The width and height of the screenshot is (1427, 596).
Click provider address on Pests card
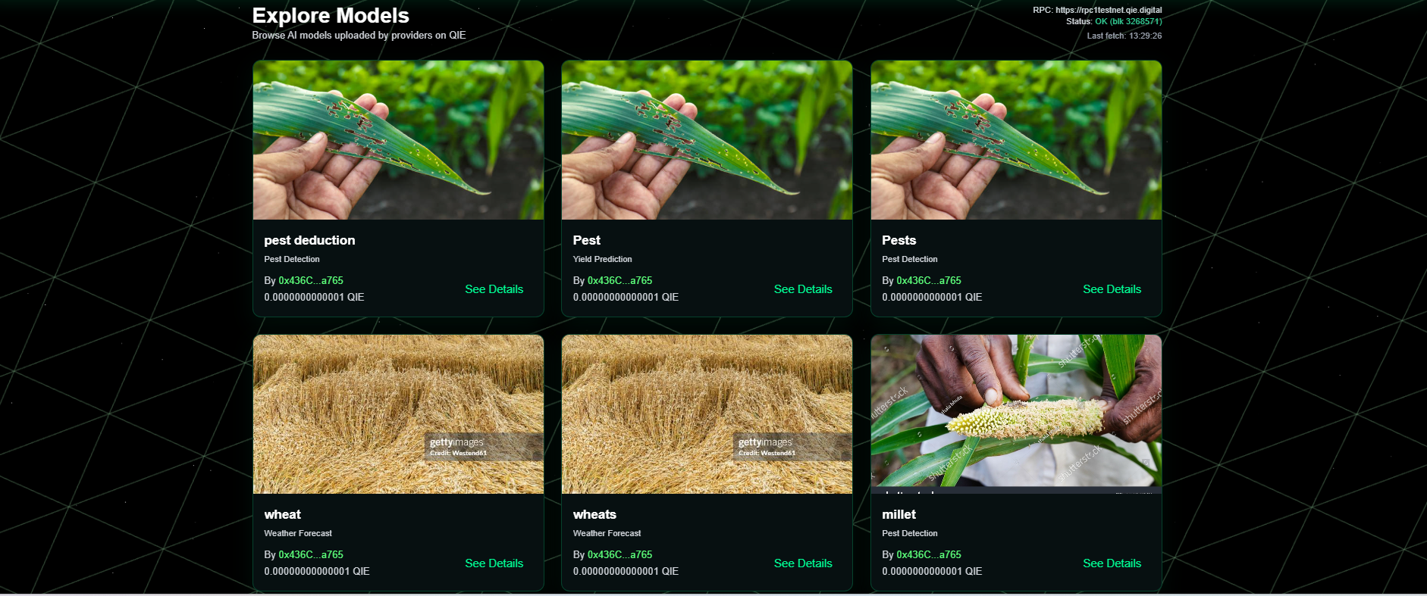pos(929,280)
